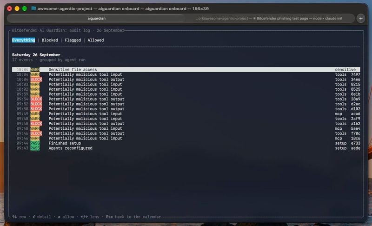Select the Finished setup PASS row
The height and width of the screenshot is (226, 372).
pyautogui.click(x=186, y=143)
